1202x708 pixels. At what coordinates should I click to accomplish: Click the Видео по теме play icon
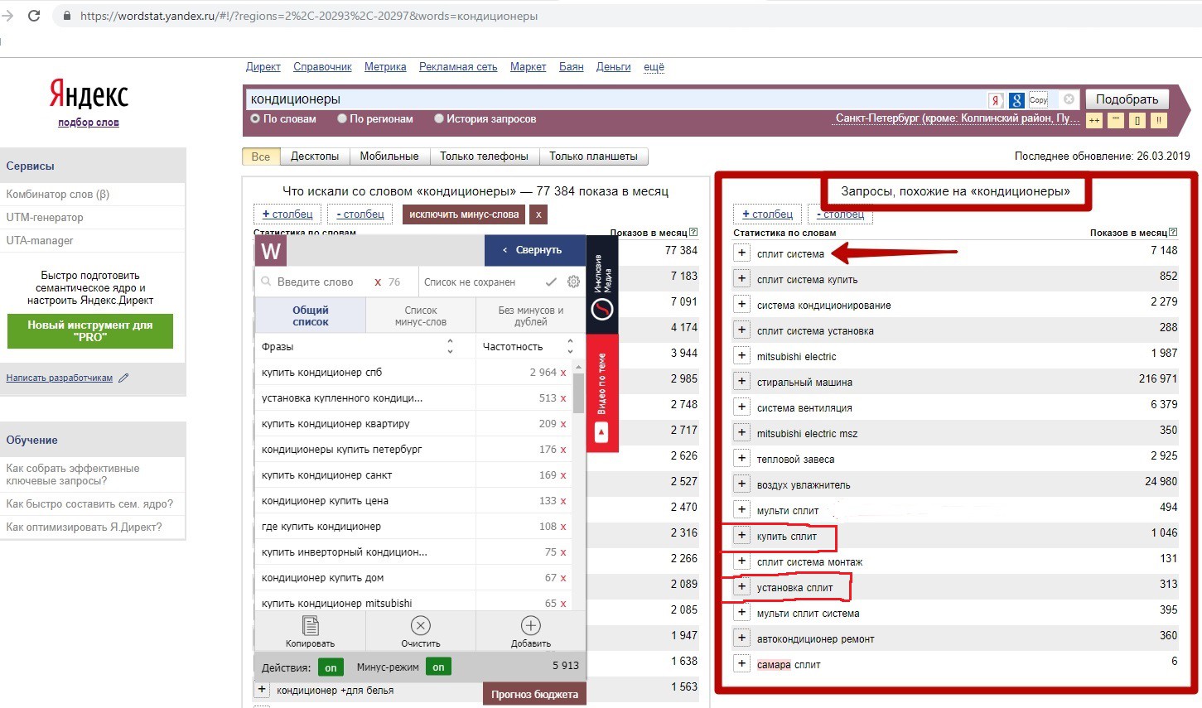pyautogui.click(x=601, y=432)
